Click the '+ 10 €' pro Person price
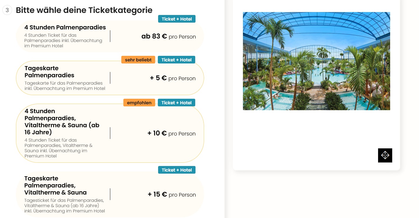The height and width of the screenshot is (218, 419). click(x=171, y=133)
